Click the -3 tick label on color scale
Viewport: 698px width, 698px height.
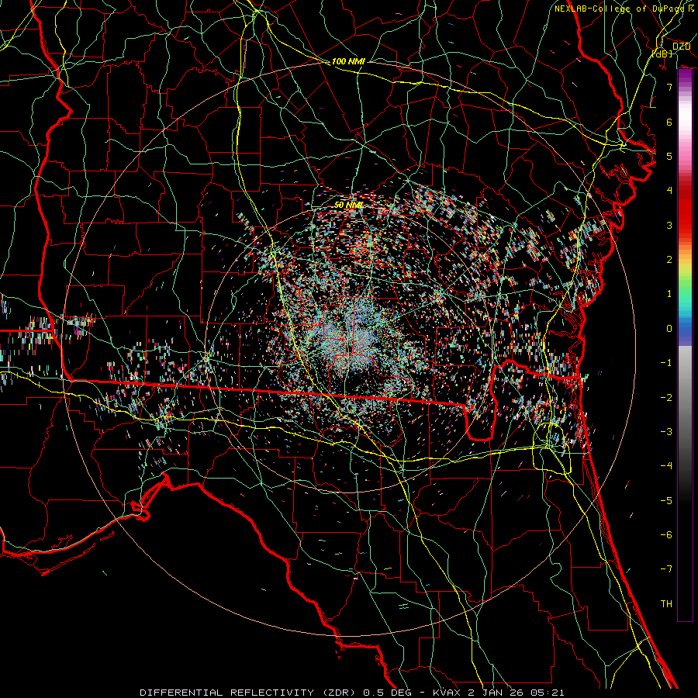666,432
